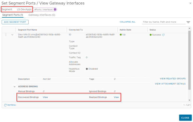Refresh the Success status icon

163,35
